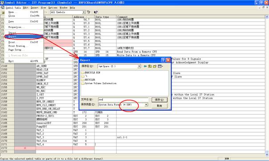Click the cancel button in Export dialog
269x161 pixels.
click(159, 106)
